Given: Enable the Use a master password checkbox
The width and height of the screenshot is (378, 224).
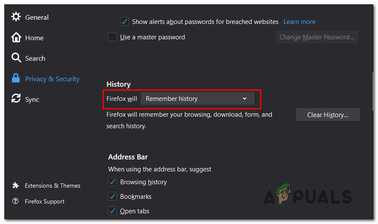Looking at the screenshot, I should point(112,37).
